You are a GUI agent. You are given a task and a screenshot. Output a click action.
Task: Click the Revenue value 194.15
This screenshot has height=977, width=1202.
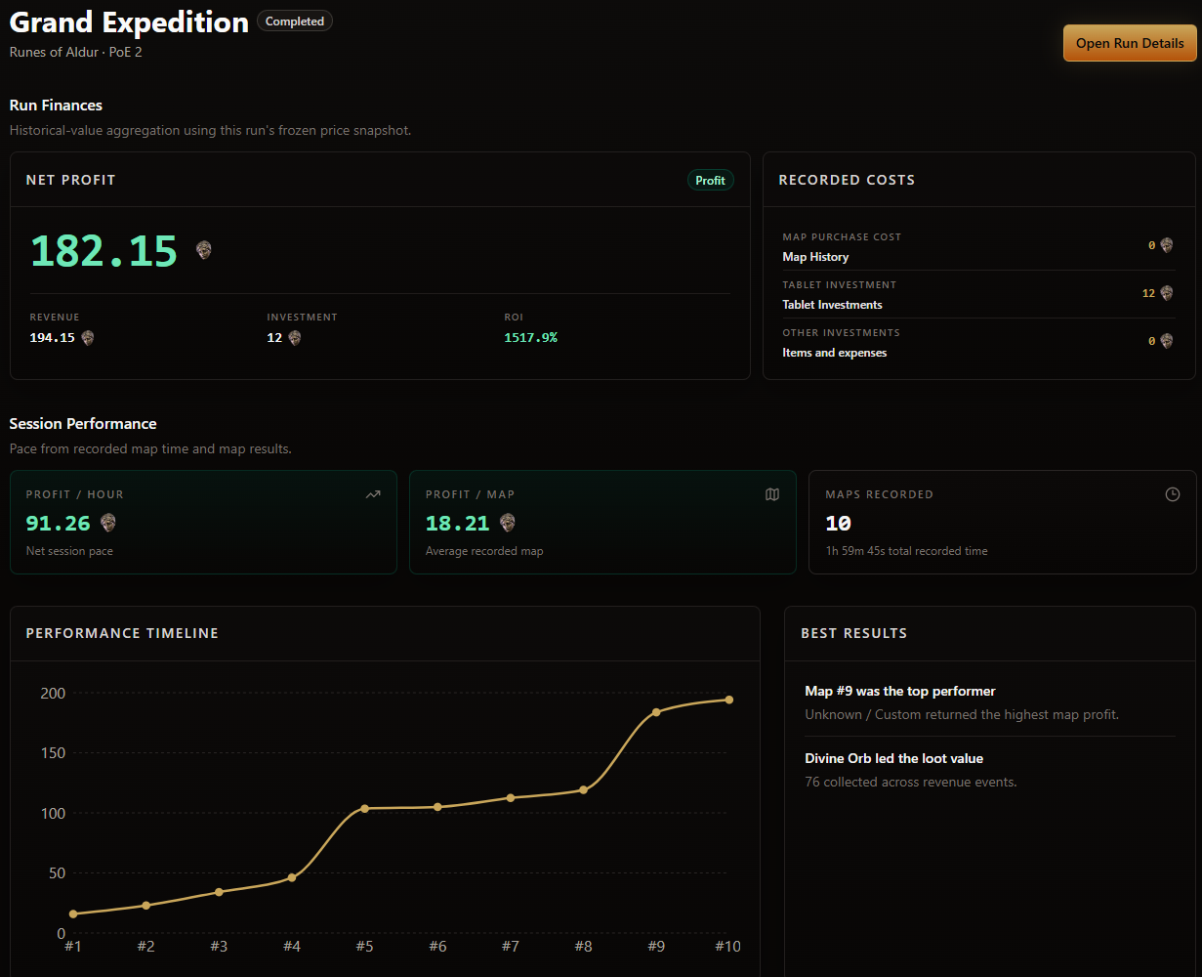point(53,338)
